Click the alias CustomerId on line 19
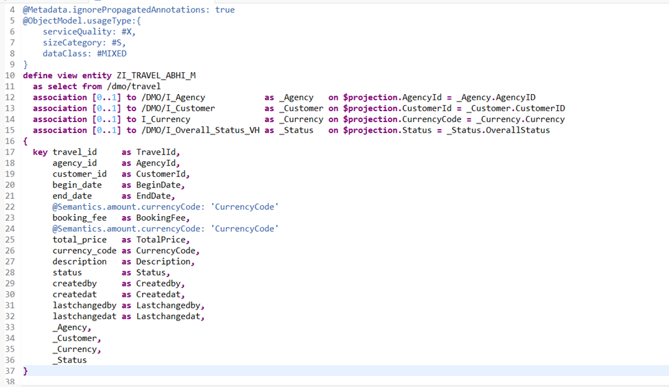 [x=161, y=174]
